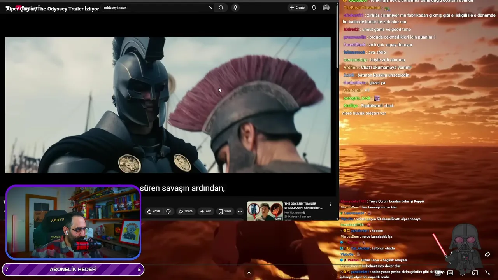498x280 pixels.
Task: Save the video to a playlist
Action: tap(225, 211)
